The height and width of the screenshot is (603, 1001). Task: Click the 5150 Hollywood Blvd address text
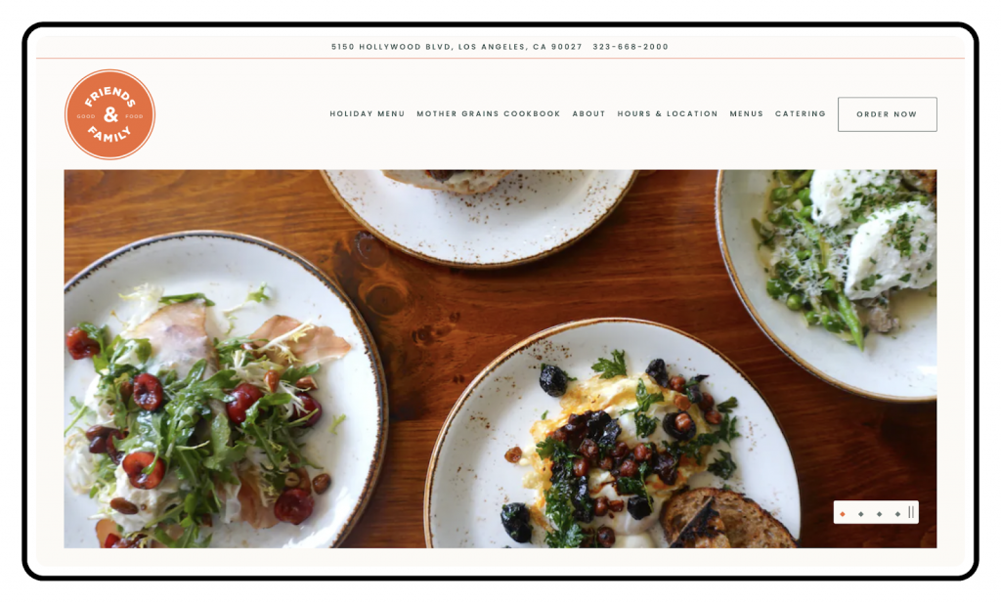457,47
